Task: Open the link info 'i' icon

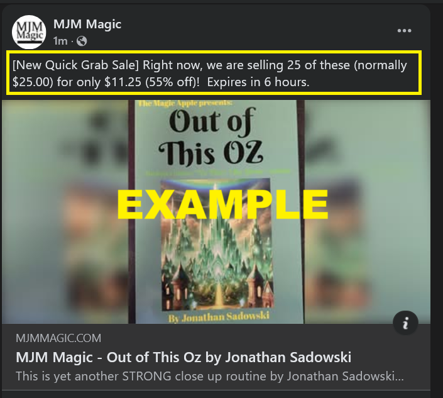Action: point(405,323)
